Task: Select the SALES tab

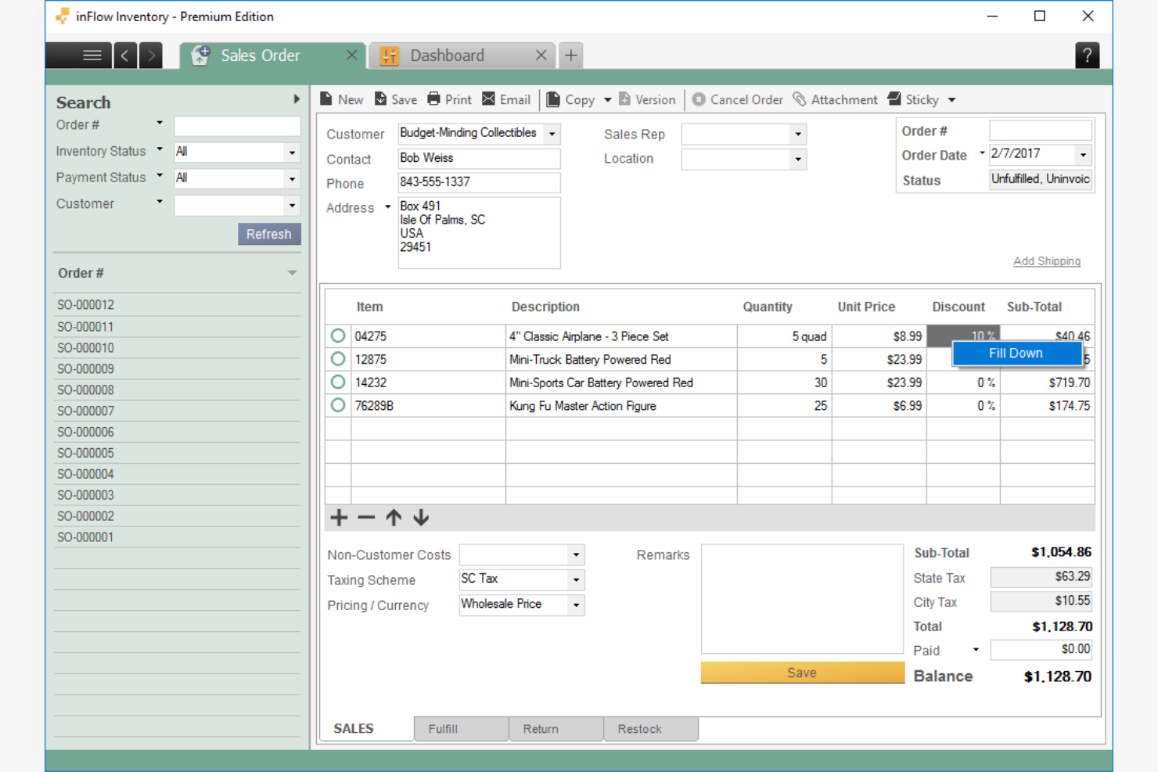Action: (366, 729)
